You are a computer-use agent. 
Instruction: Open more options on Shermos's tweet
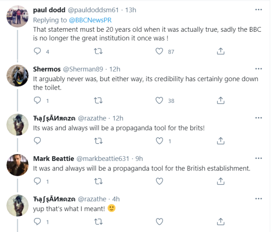tap(258, 69)
